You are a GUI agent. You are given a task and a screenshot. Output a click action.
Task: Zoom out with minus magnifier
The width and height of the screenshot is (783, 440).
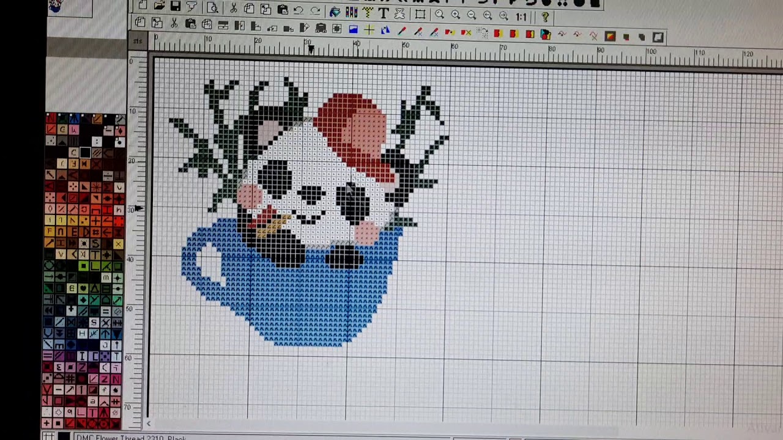tap(472, 15)
